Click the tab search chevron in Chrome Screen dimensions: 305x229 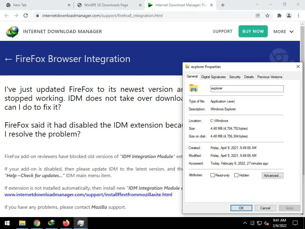[257, 4]
